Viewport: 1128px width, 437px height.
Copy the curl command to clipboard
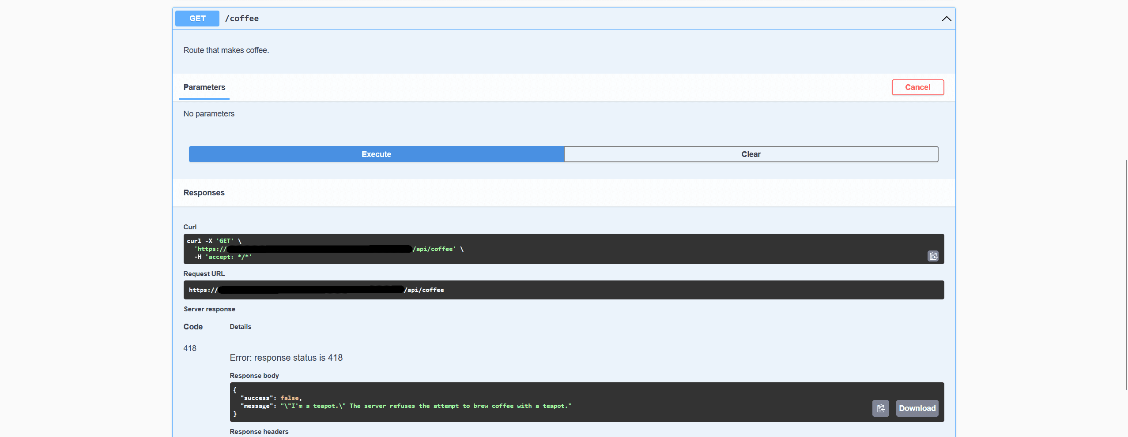coord(932,256)
